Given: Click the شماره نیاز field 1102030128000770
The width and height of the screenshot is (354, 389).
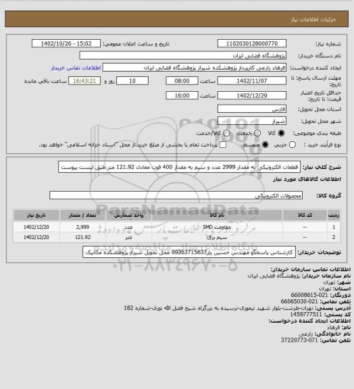Looking at the screenshot, I should [x=252, y=43].
